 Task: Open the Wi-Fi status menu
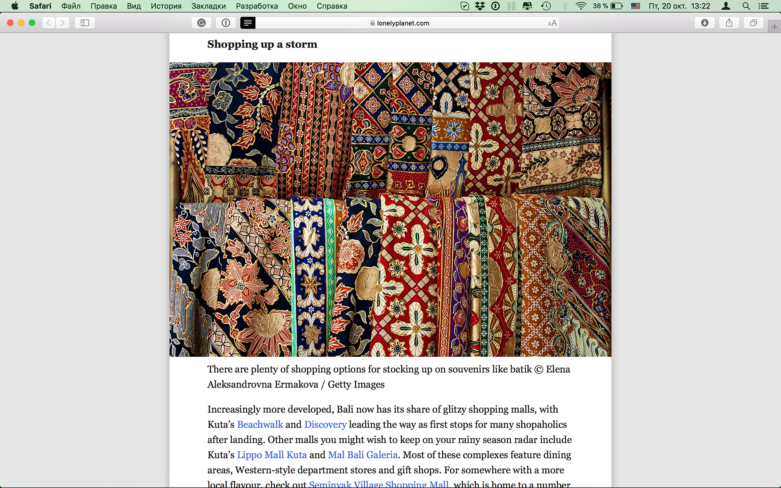pos(581,6)
